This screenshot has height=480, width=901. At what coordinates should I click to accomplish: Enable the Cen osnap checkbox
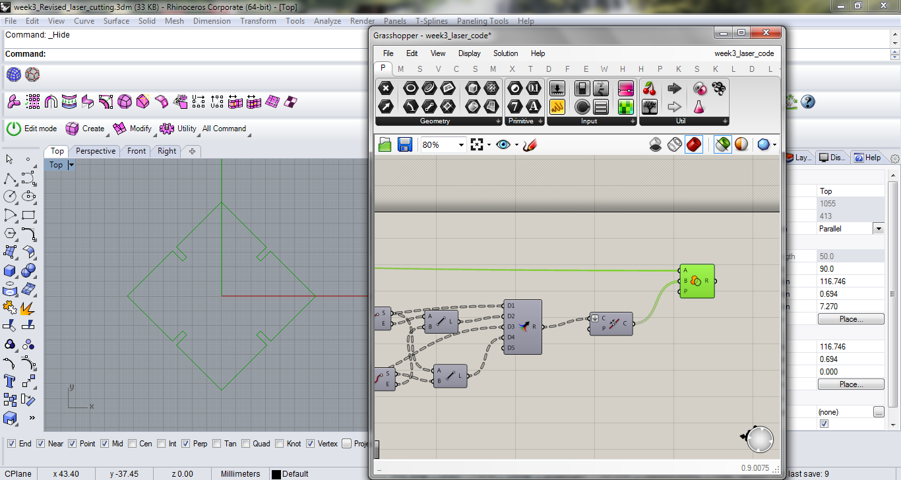(133, 444)
